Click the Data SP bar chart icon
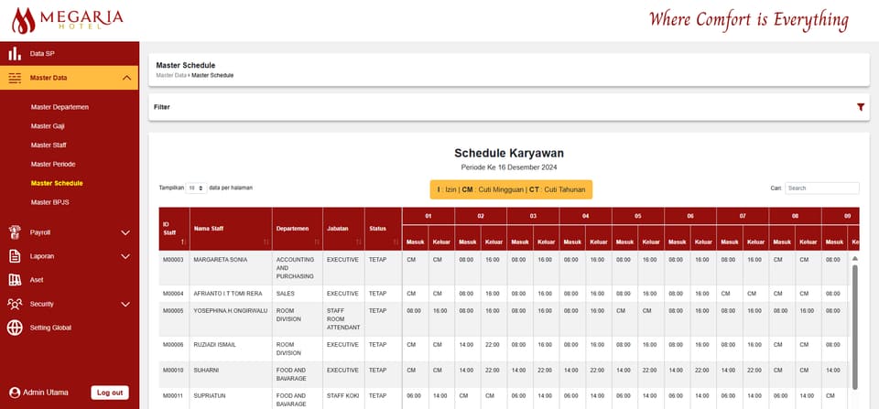The height and width of the screenshot is (409, 879). coord(15,54)
